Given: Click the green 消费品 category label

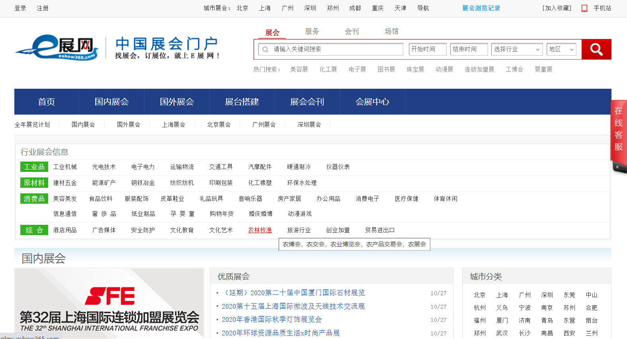Looking at the screenshot, I should 34,199.
